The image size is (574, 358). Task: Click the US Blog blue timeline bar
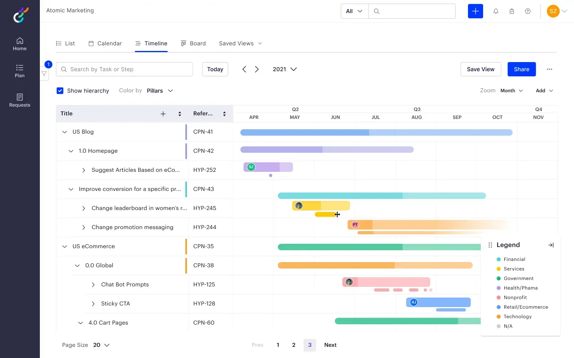pos(376,132)
